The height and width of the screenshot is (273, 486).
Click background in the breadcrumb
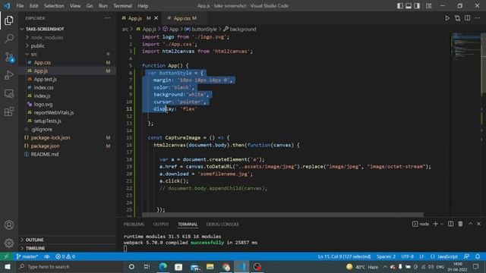coord(243,29)
